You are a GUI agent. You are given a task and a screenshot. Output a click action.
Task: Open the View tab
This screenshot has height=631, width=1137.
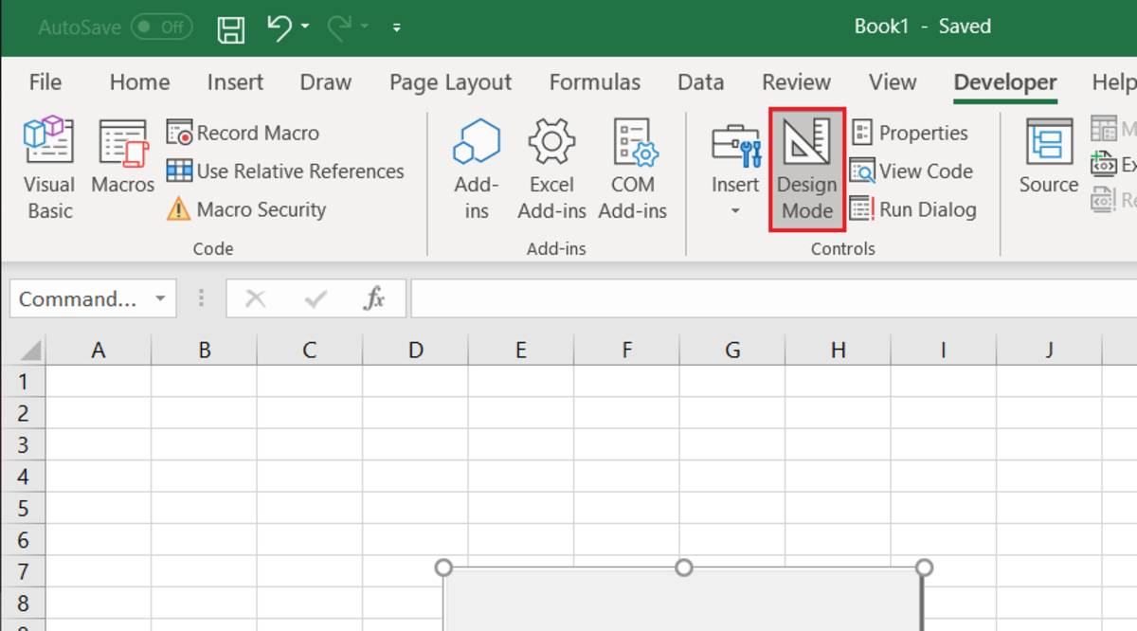[893, 82]
